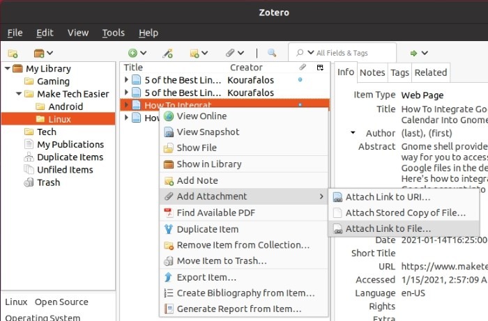
Task: Open the Tools menu
Action: coord(113,33)
